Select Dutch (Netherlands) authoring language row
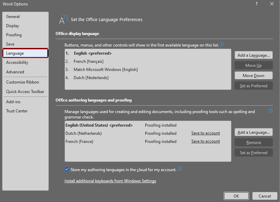 pos(148,133)
